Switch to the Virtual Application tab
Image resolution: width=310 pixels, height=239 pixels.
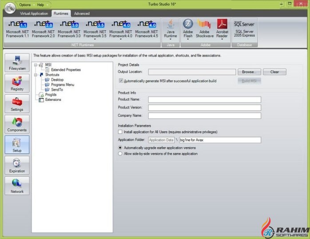point(34,13)
